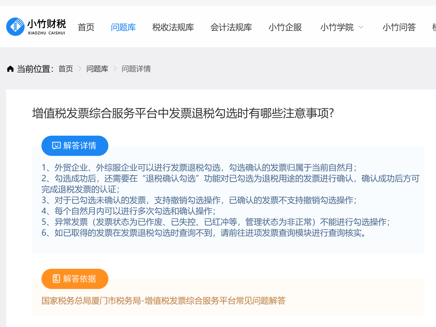Viewport: 436px width, 327px height.
Task: Go to 税收法规库 in navigation
Action: click(173, 27)
